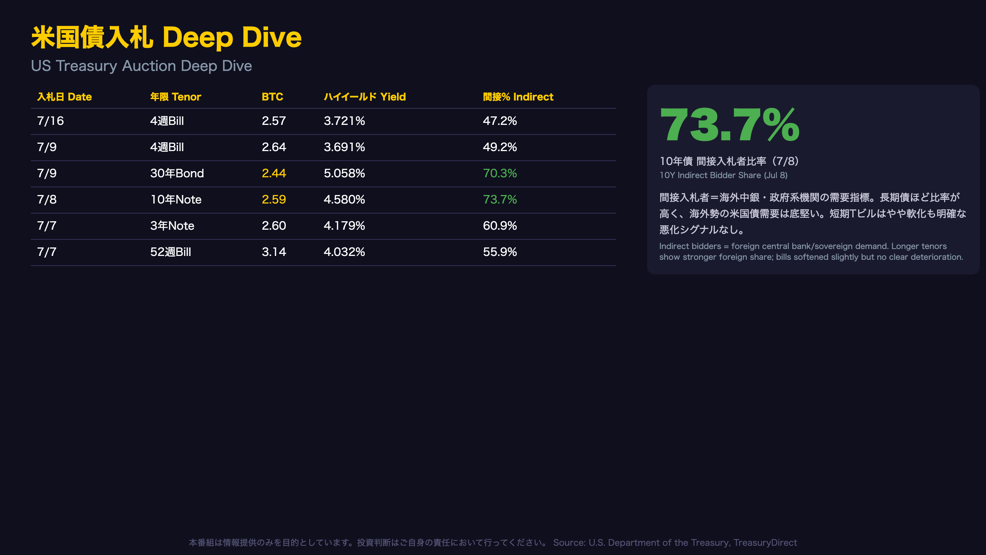986x555 pixels.
Task: Select the 3年Note tenor cell
Action: pos(172,226)
